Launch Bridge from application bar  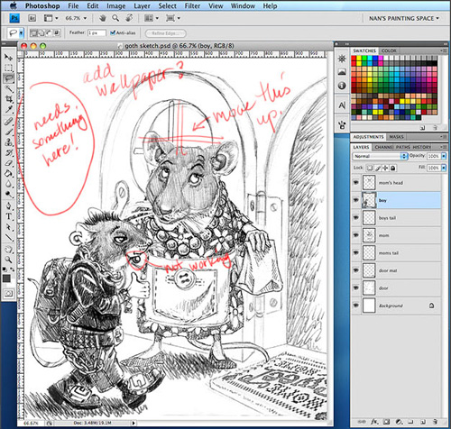point(32,18)
